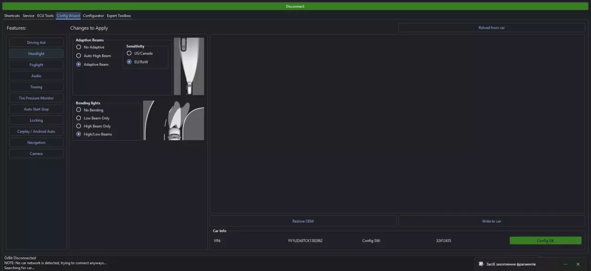
Task: Click Restore OEM button
Action: tap(303, 221)
